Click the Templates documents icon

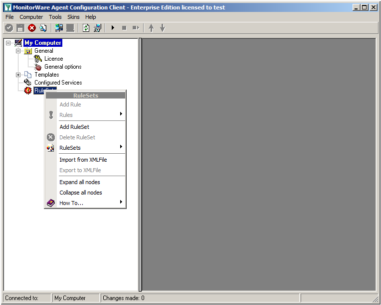28,75
